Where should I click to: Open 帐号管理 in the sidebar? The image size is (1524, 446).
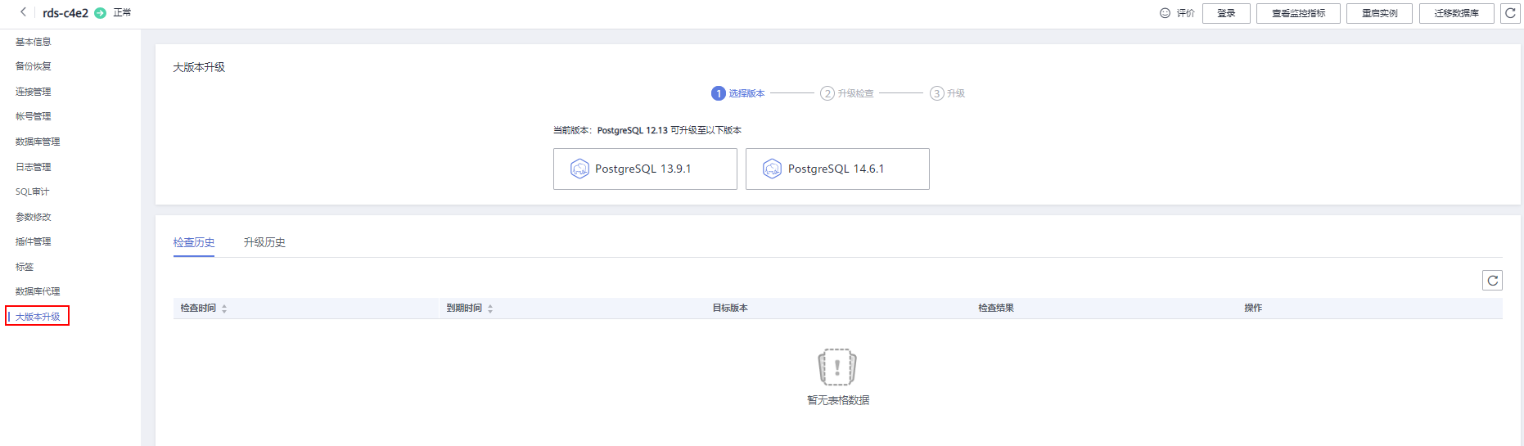34,116
